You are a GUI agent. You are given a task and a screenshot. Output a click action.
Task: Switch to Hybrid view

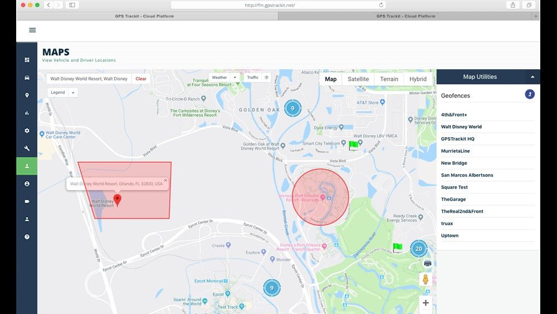[x=418, y=79]
